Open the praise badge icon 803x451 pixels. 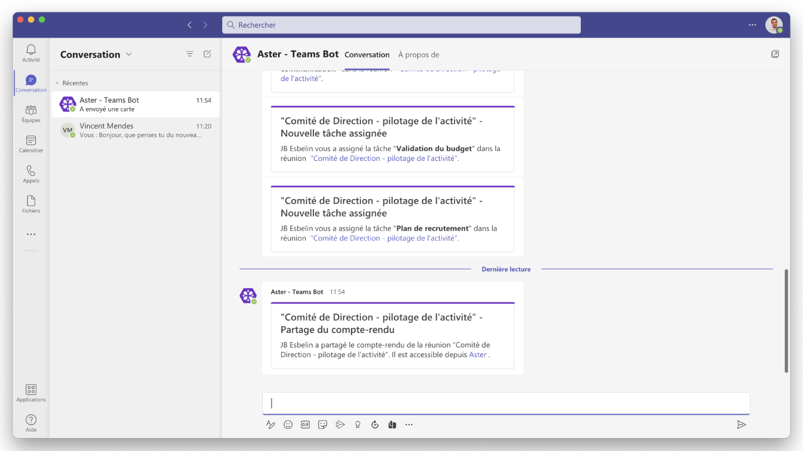(x=357, y=425)
